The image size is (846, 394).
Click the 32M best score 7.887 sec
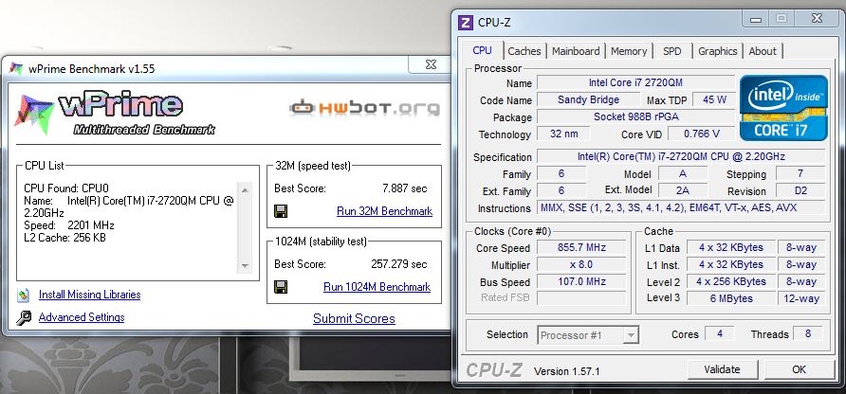pos(405,188)
